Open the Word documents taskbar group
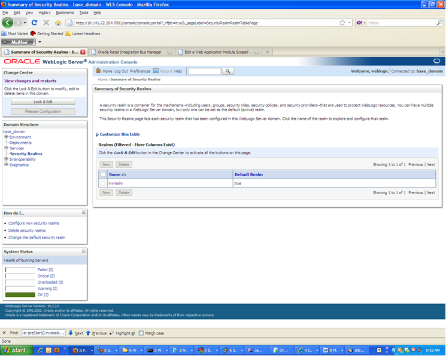 pos(332,351)
